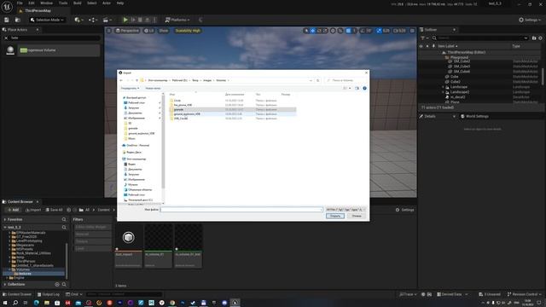Image resolution: width=546 pixels, height=307 pixels.
Task: Open Platforms dropdown in toolbar
Action: coord(177,20)
